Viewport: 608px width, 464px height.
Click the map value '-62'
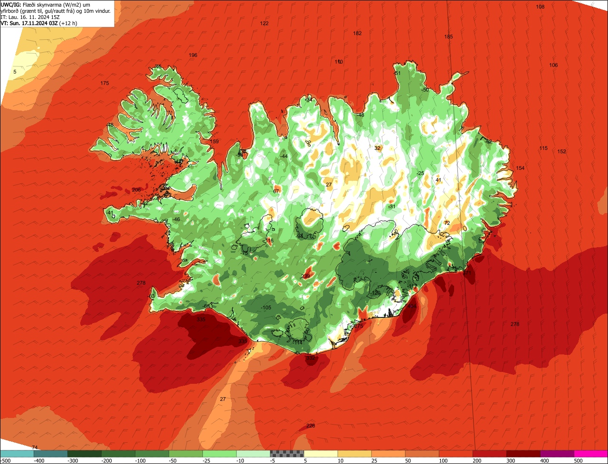click(x=488, y=141)
